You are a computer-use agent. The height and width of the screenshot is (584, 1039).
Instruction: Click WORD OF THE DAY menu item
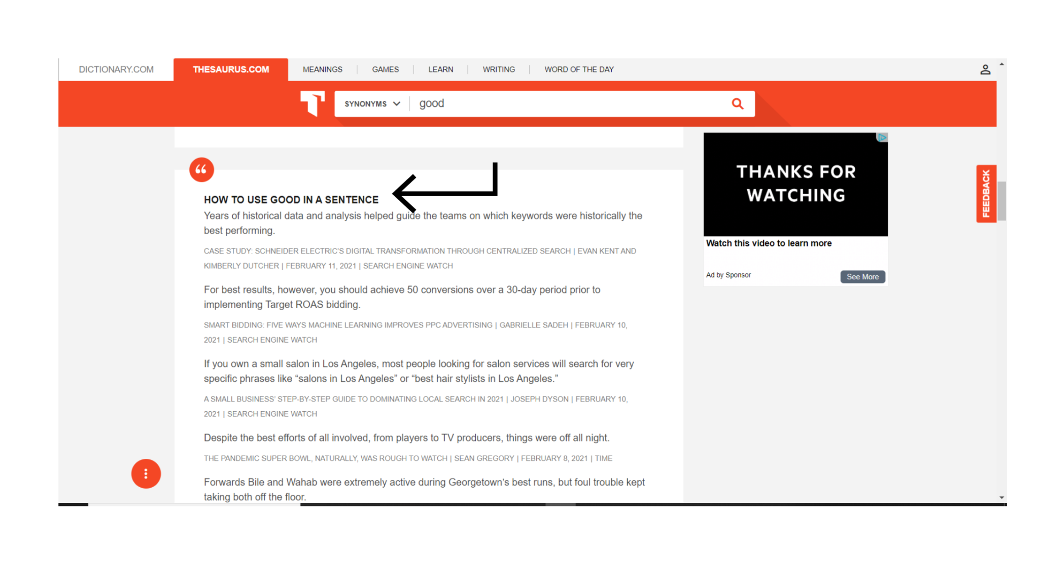(x=579, y=69)
